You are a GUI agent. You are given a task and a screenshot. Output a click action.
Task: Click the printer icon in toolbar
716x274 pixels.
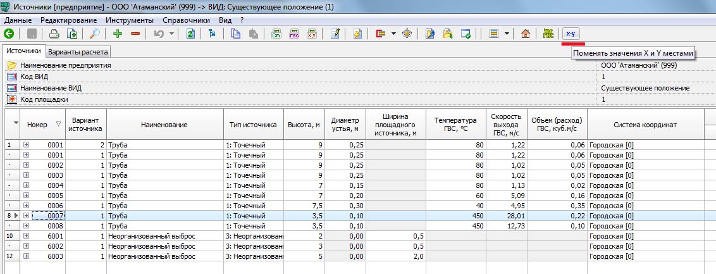pos(54,34)
